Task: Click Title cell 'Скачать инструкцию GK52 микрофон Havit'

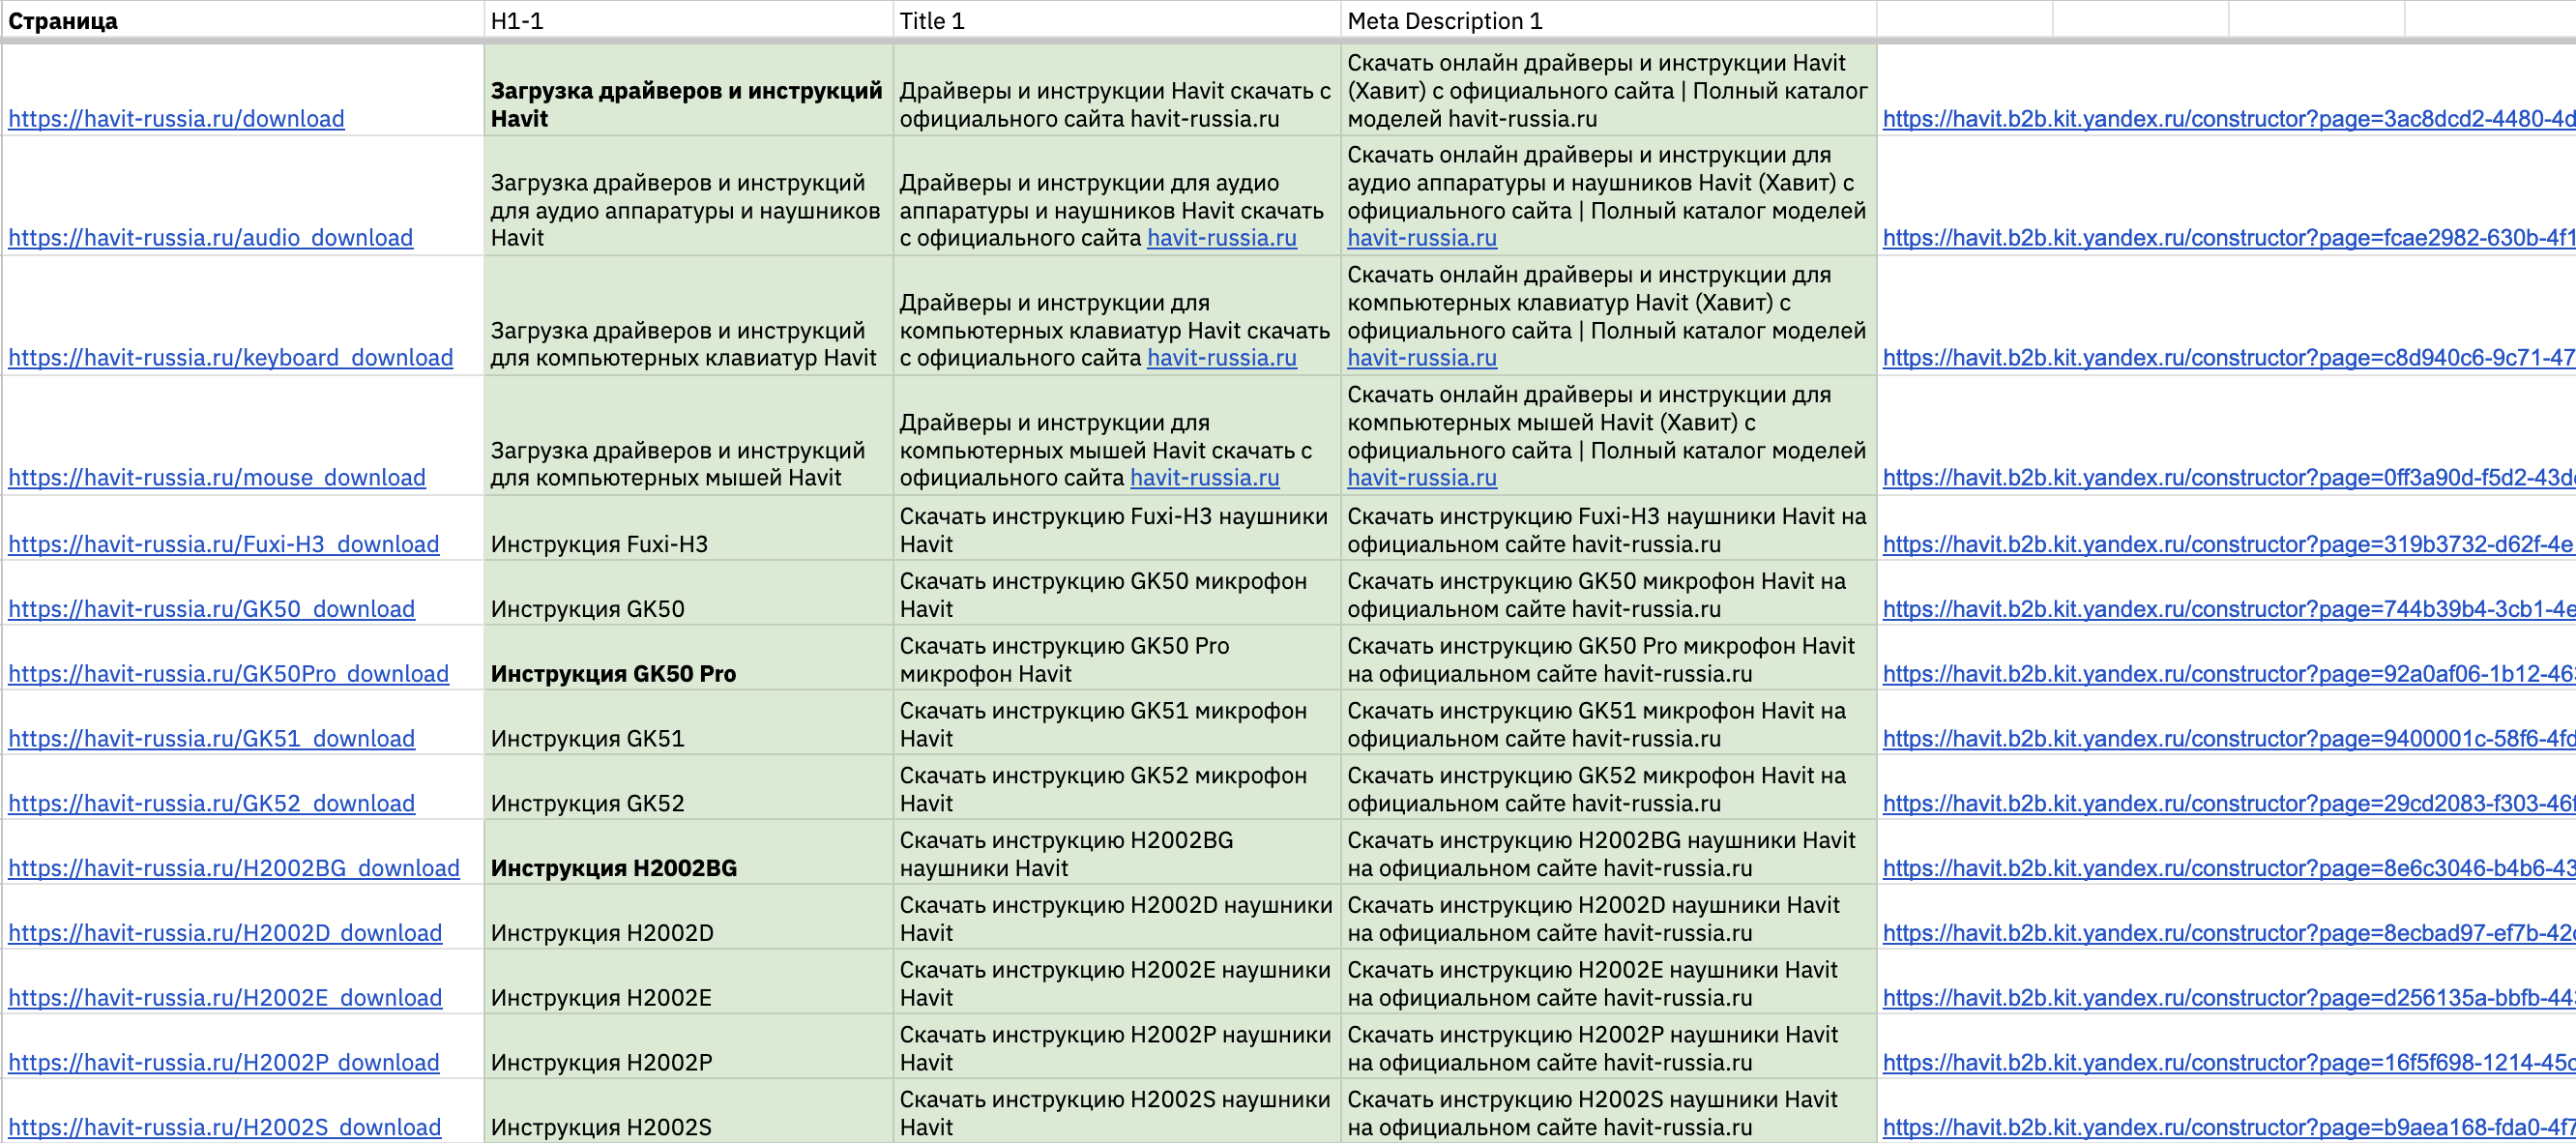Action: coord(1117,788)
